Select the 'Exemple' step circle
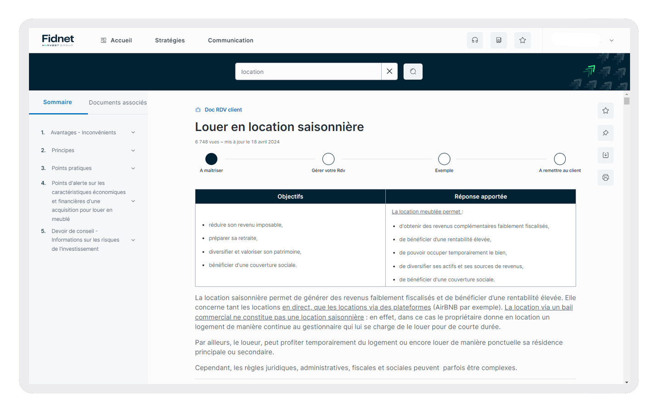This screenshot has height=412, width=659. tap(444, 159)
